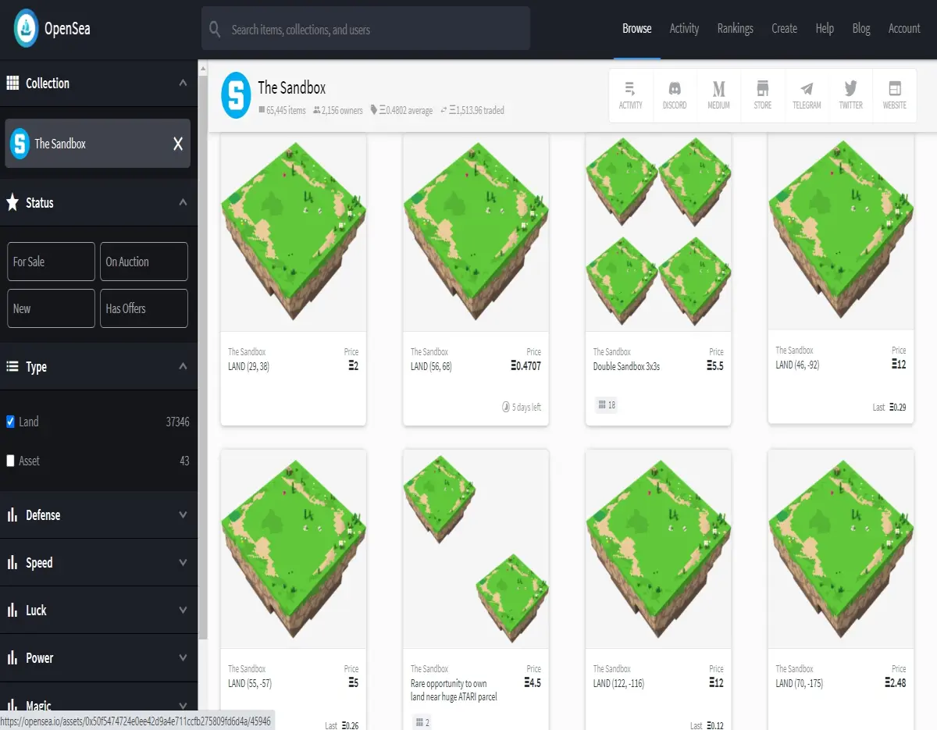
Task: Expand the Defense filter chevron
Action: click(x=183, y=515)
